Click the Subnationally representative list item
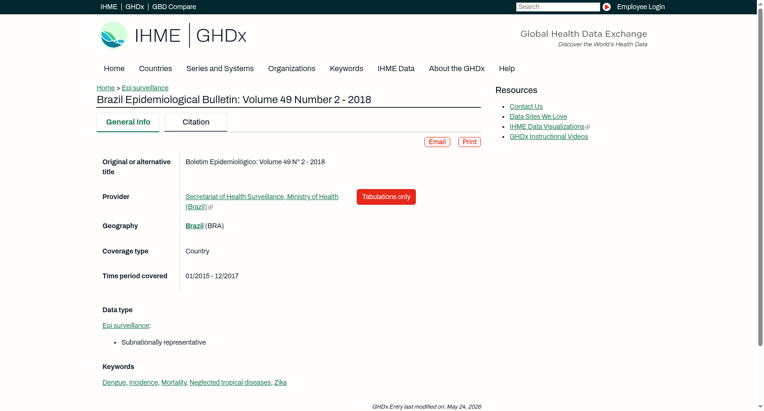 tap(164, 342)
